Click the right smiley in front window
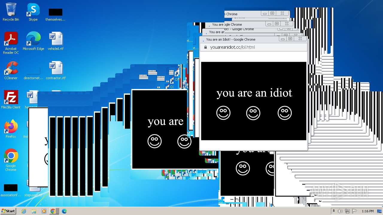Viewport: 383px width, 215px height. point(285,113)
